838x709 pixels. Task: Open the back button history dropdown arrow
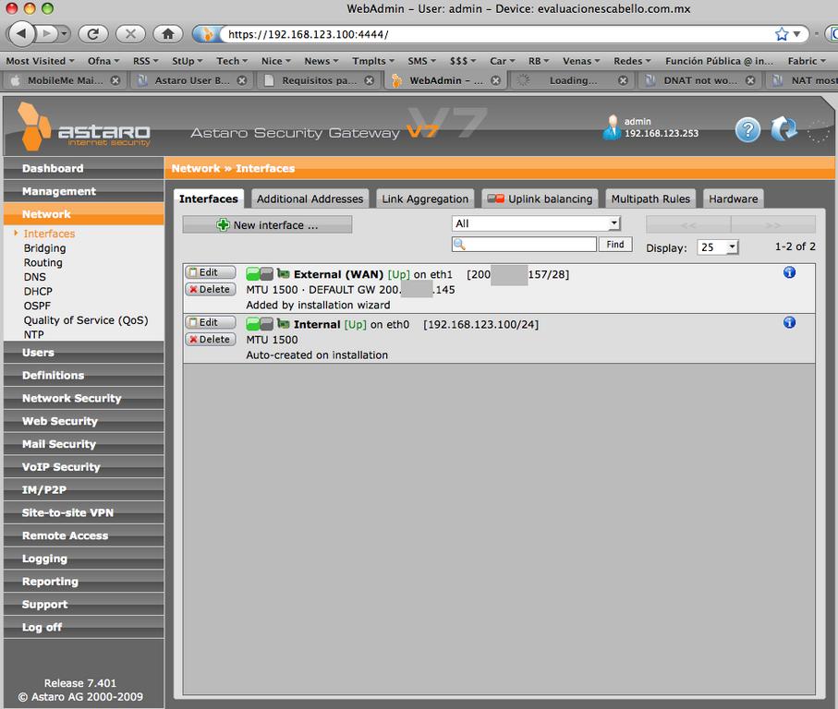point(64,33)
